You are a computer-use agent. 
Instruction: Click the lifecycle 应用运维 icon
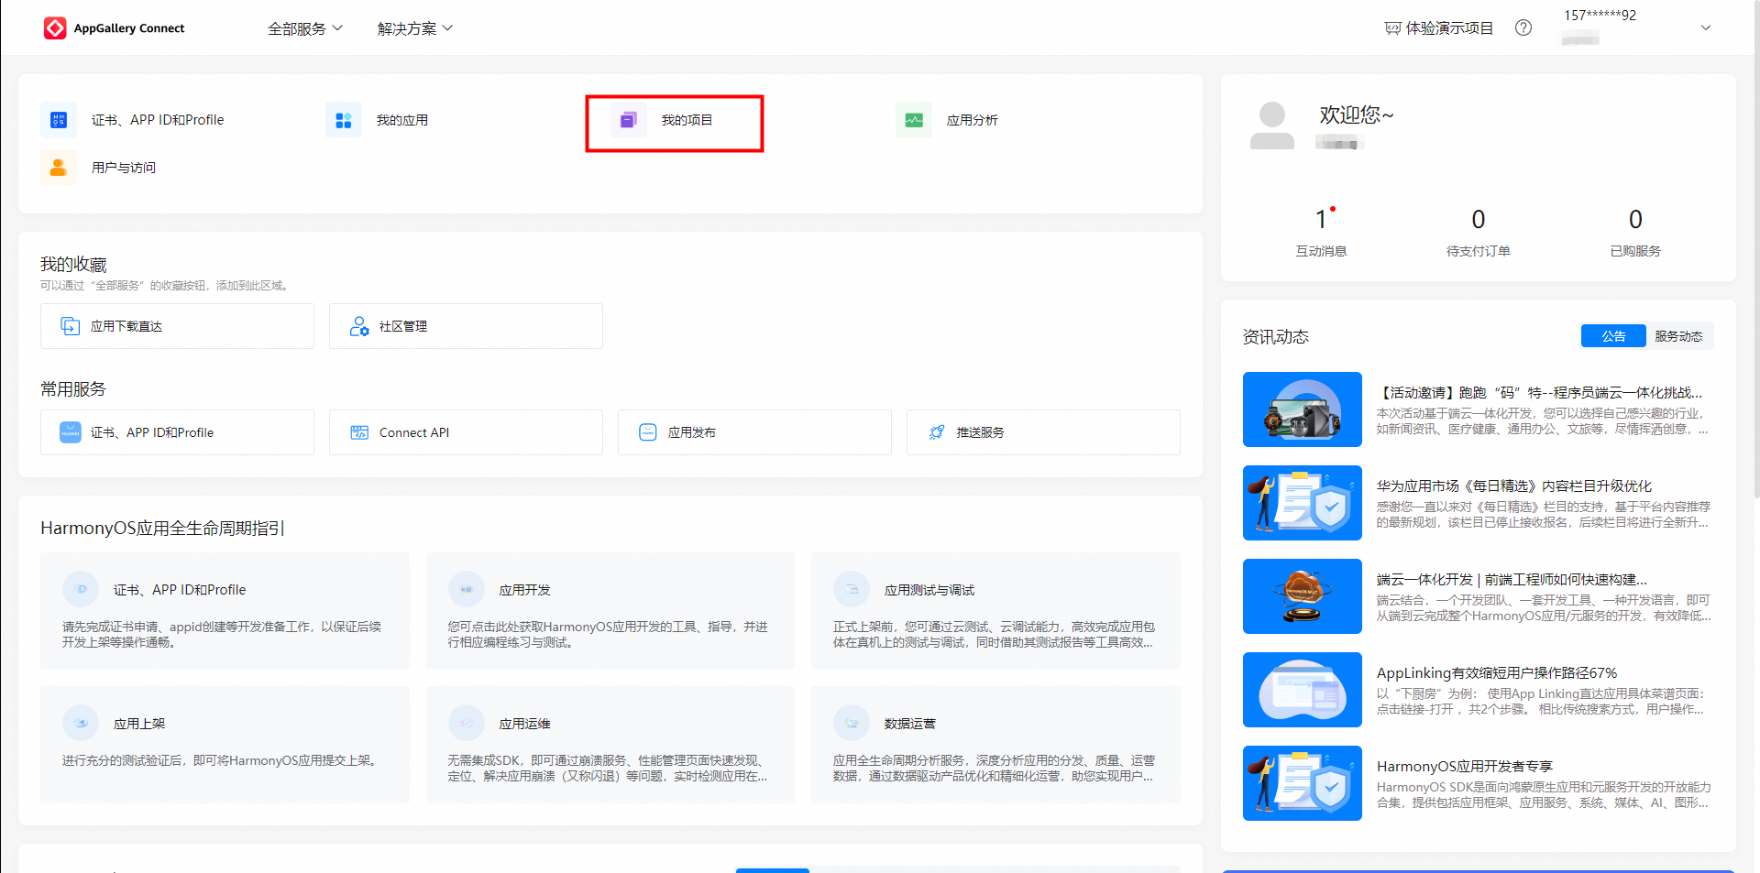[467, 723]
